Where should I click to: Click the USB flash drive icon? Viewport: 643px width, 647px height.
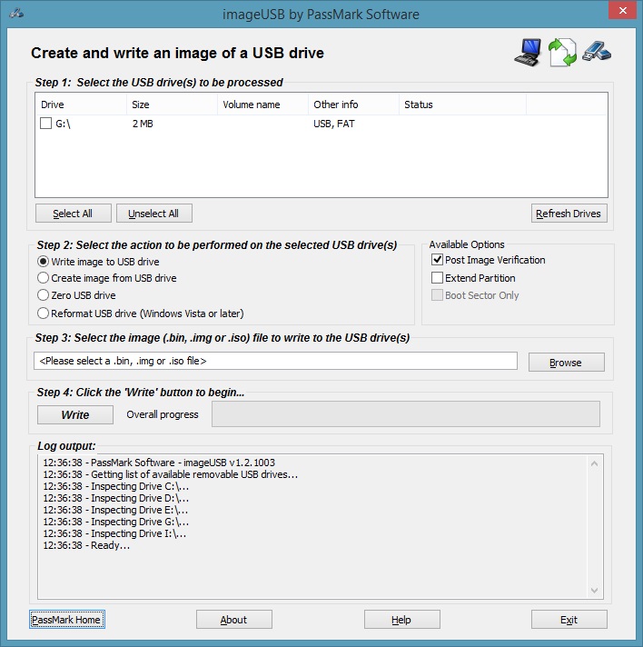tap(597, 53)
